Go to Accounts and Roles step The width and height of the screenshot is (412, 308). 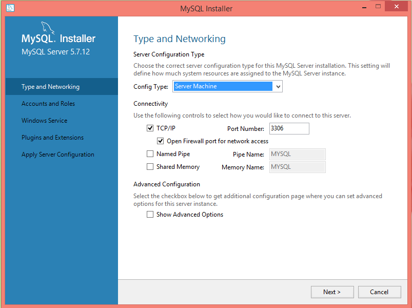(48, 104)
